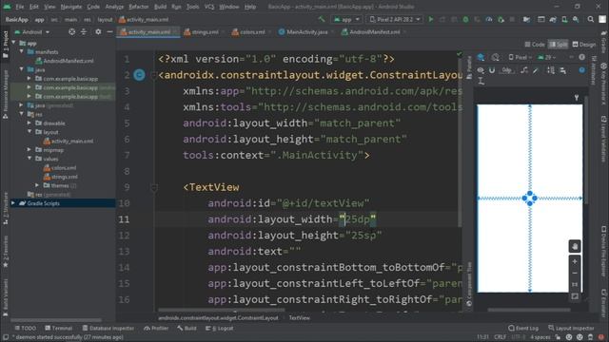Open the Android project view dropdown
The height and width of the screenshot is (342, 609).
coord(31,31)
